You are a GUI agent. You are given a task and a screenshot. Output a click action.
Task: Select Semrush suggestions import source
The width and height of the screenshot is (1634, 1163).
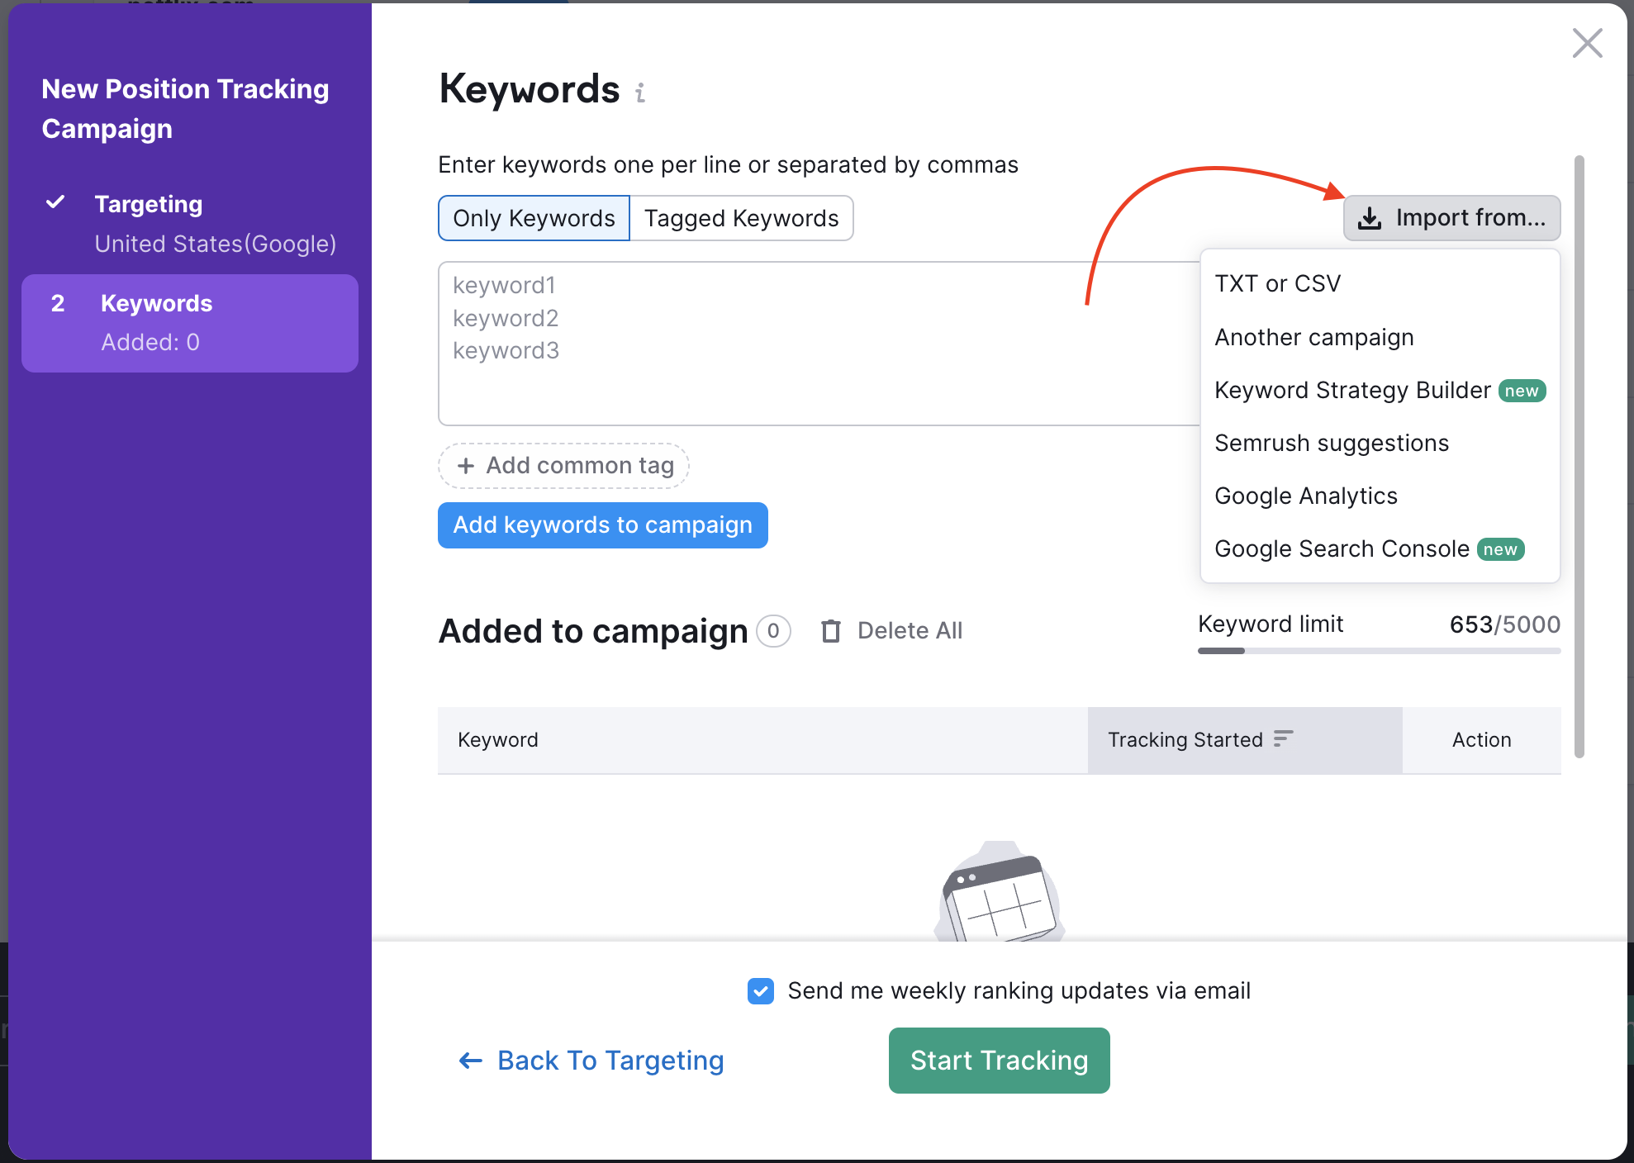[1332, 442]
